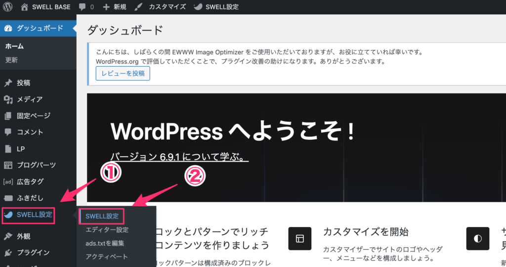Screen dimensions: 506x267
Task: Click the pages icon beside 固定ページ
Action: 8,116
